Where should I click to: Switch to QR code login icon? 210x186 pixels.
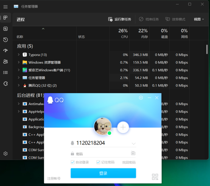(x=155, y=177)
